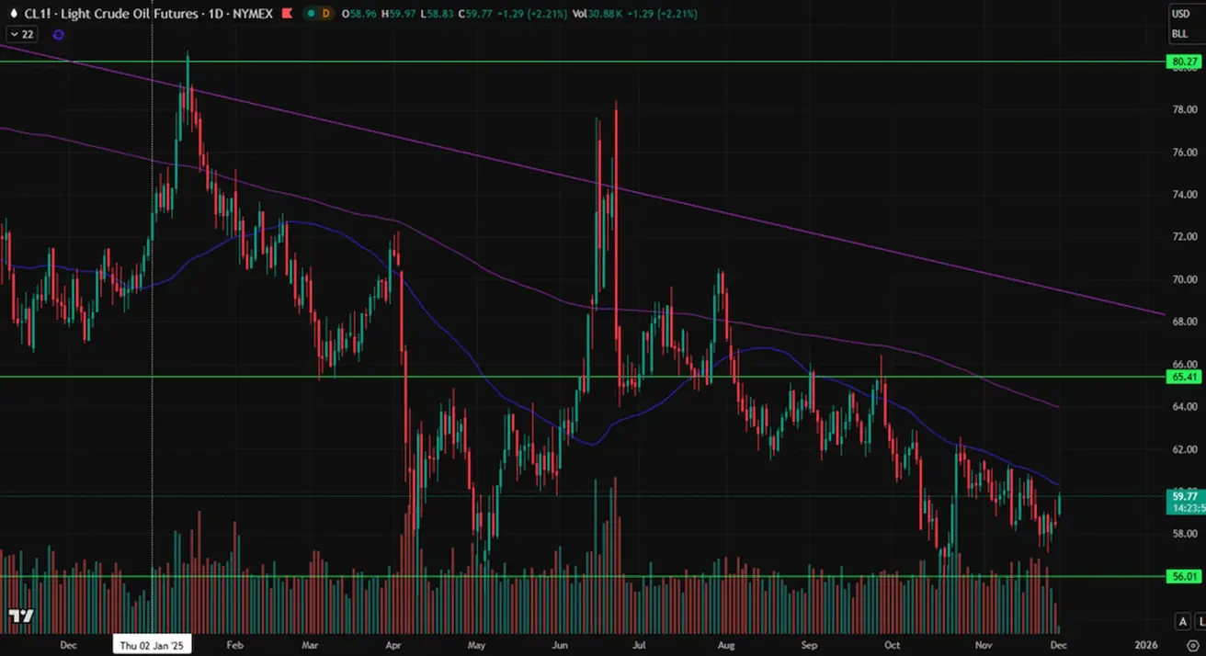Click the crude oil drop symbol icon
The image size is (1206, 656).
point(12,14)
